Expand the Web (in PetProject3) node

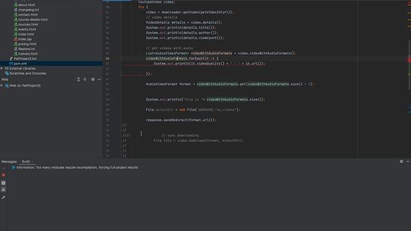point(2,85)
